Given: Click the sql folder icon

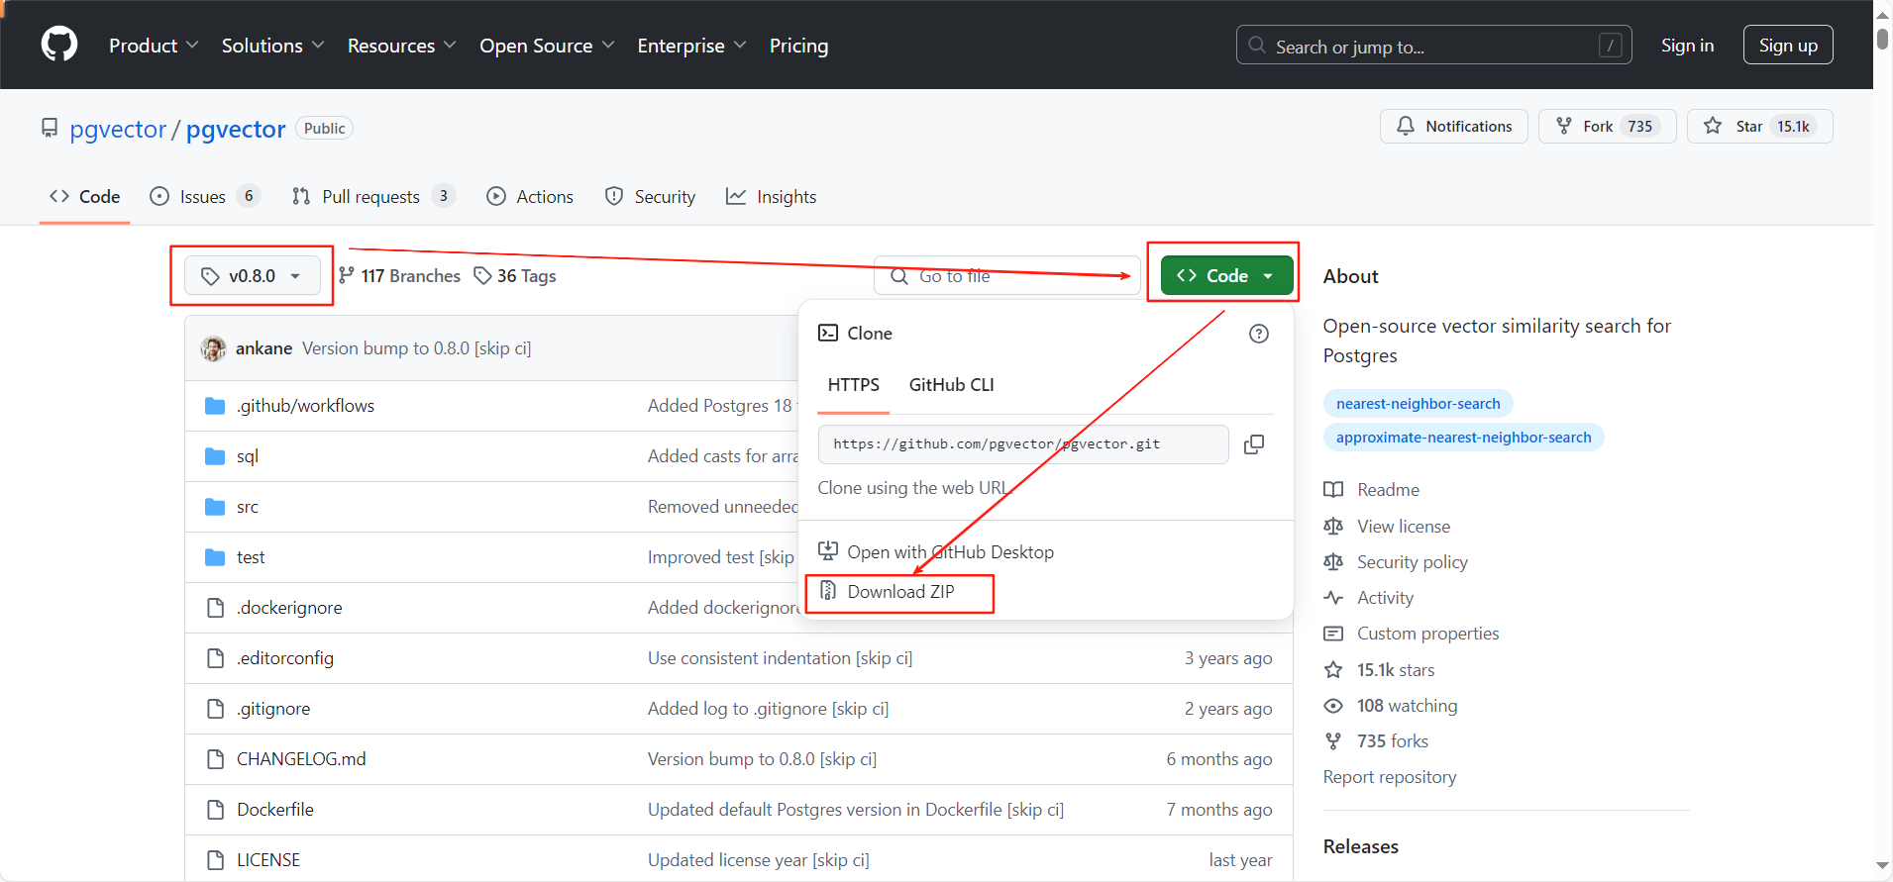Looking at the screenshot, I should pos(215,456).
